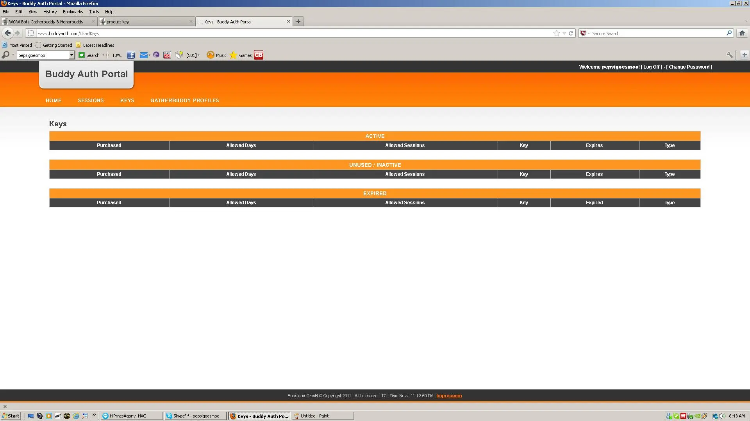Open the Games star toolbar button
This screenshot has width=750, height=421.
pyautogui.click(x=241, y=55)
